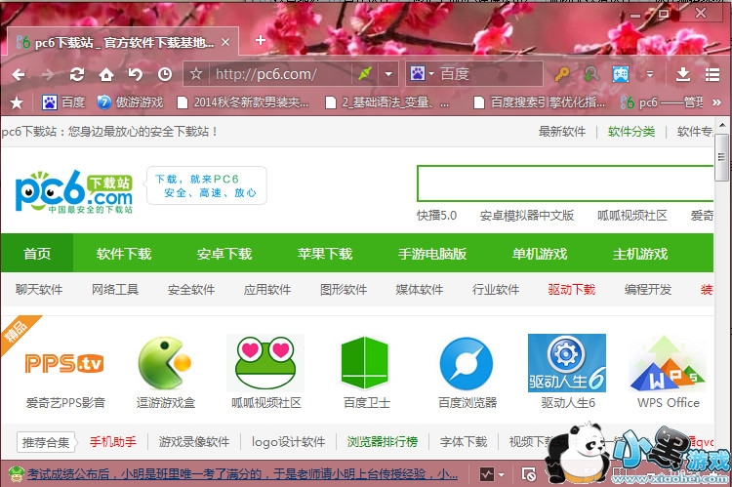Expand the address bar dropdown arrow
The image size is (732, 487).
pos(388,74)
